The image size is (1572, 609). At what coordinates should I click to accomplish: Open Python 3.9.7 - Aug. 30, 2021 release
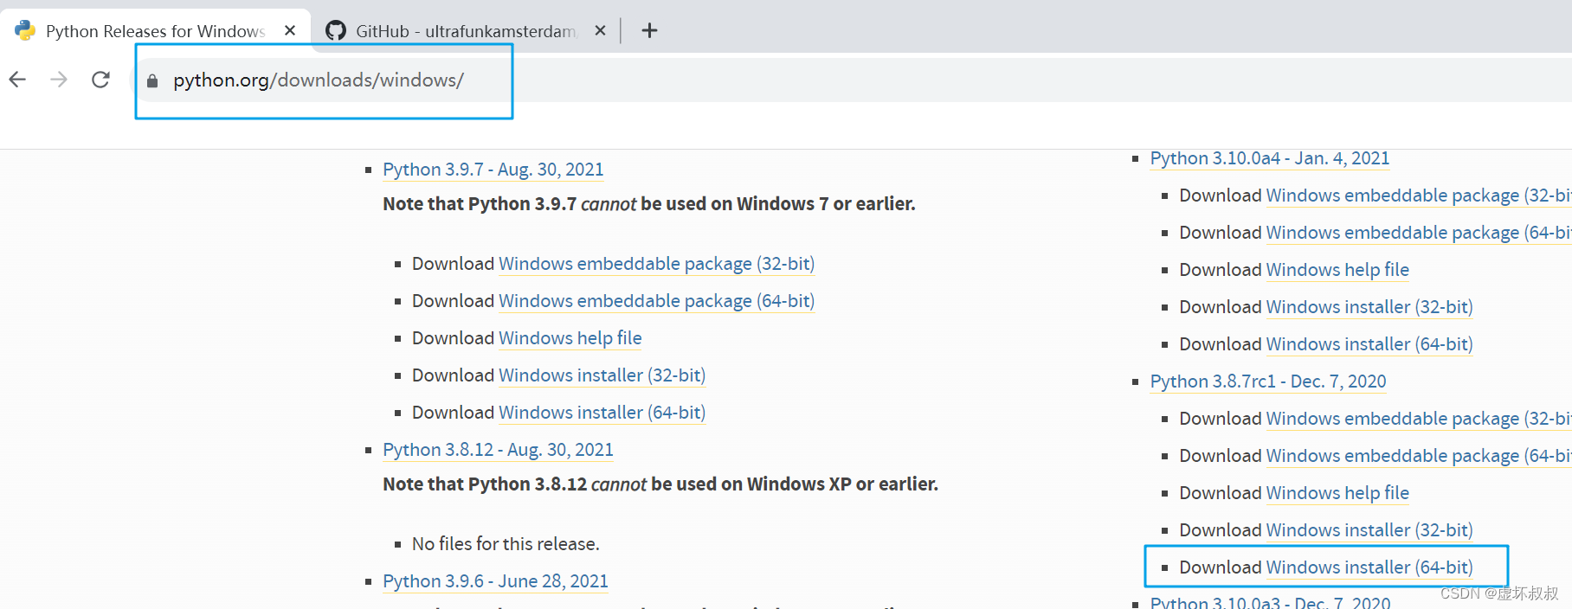493,170
